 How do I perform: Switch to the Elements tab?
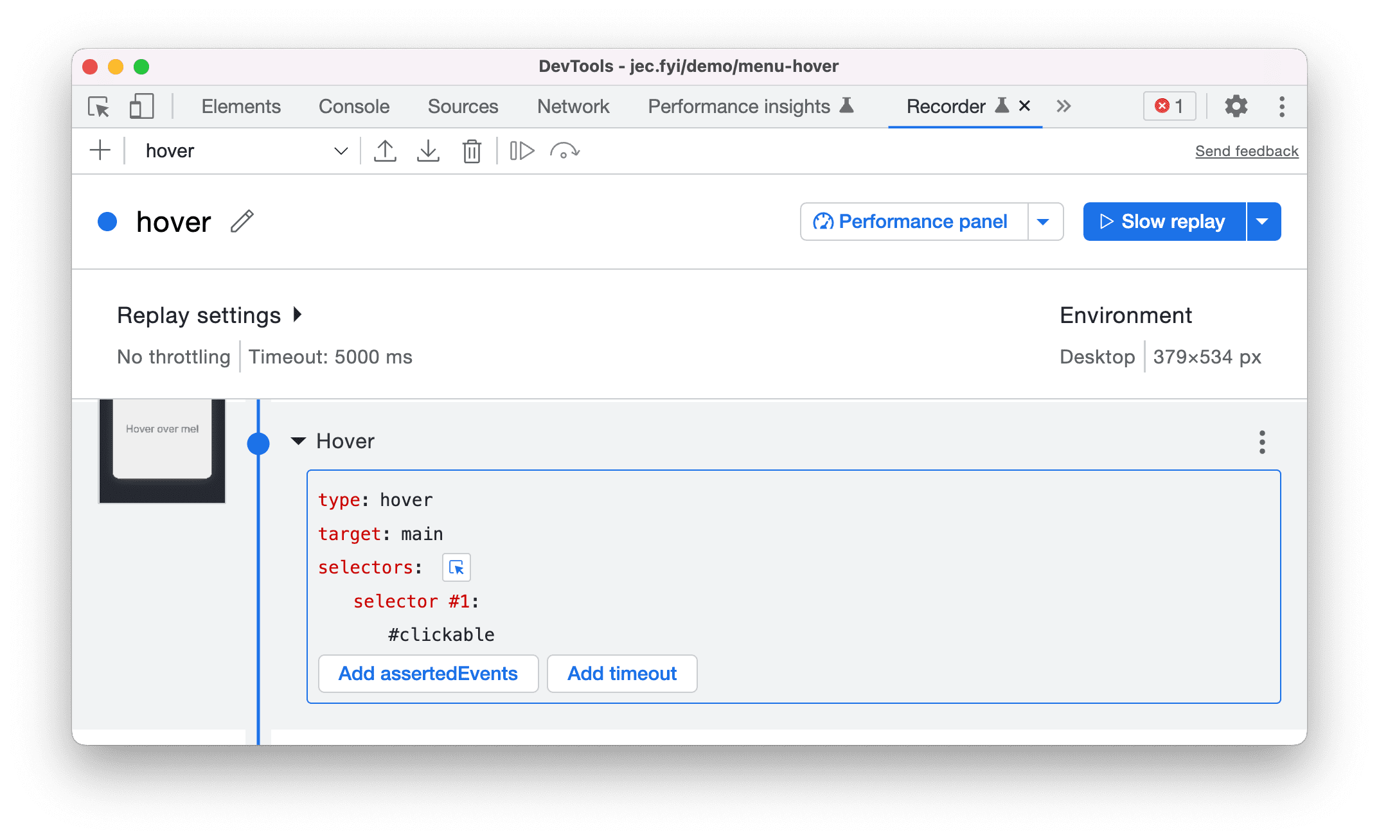coord(240,105)
